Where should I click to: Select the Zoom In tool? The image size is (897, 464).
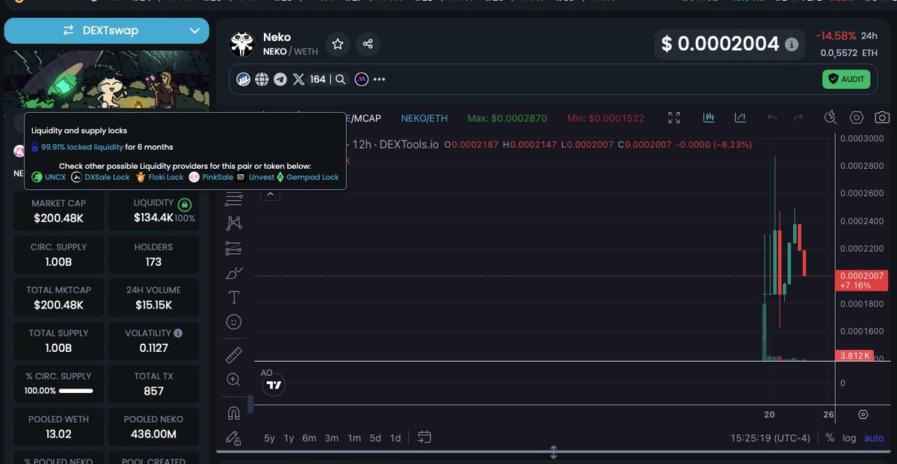[x=234, y=380]
